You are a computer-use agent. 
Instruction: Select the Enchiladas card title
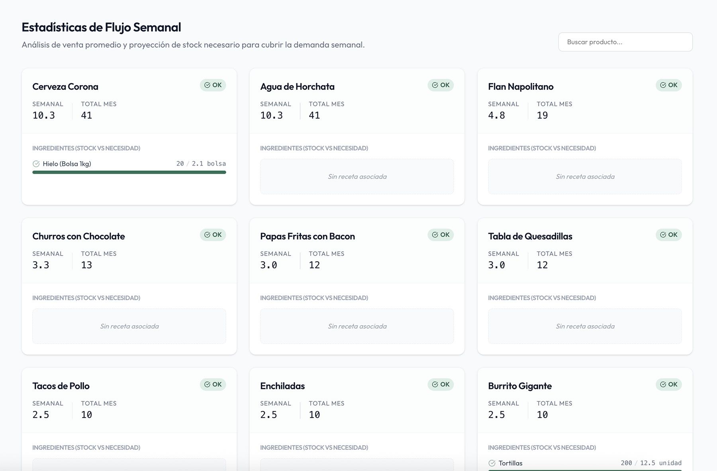pyautogui.click(x=282, y=386)
